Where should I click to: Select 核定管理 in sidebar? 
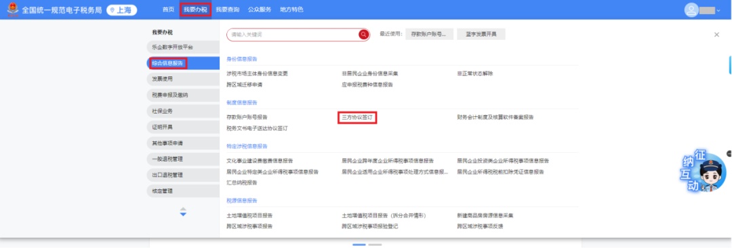[x=183, y=191]
